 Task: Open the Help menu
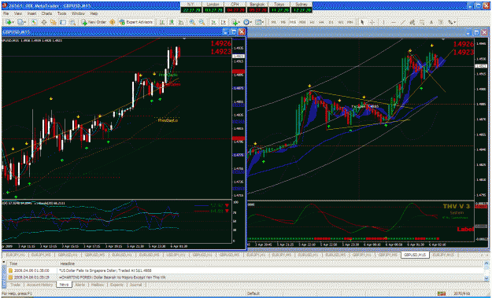[x=94, y=14]
